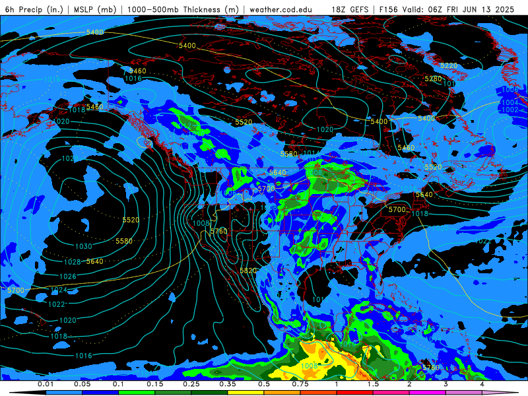Click the '5220' thickness contour label

click(x=449, y=65)
